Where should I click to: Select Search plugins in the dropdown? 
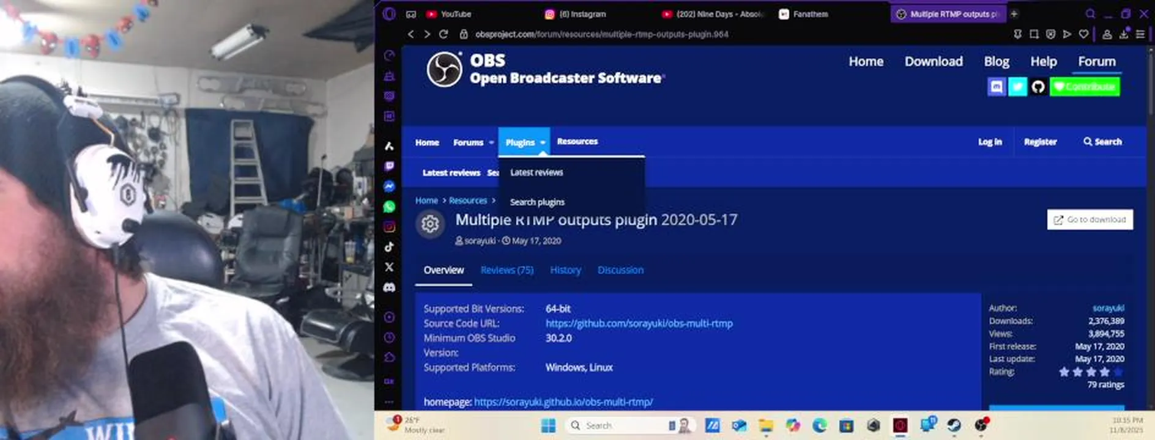tap(537, 202)
